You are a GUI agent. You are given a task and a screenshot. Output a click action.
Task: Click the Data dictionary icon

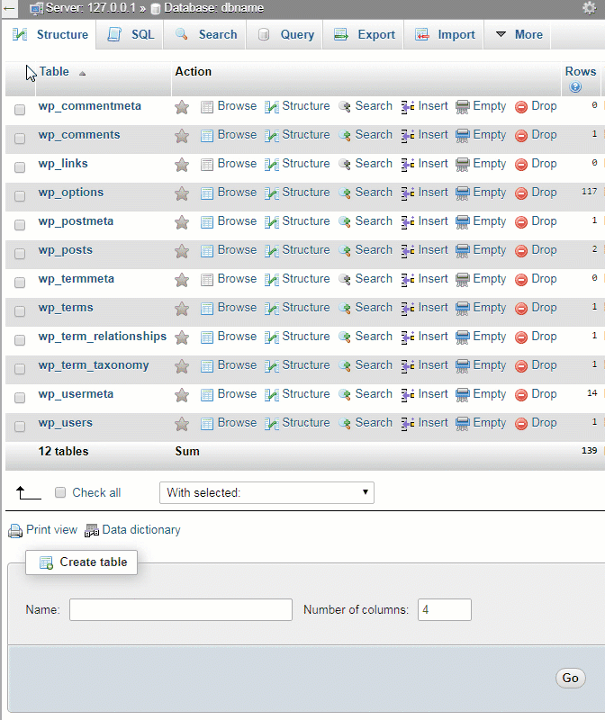tap(92, 531)
